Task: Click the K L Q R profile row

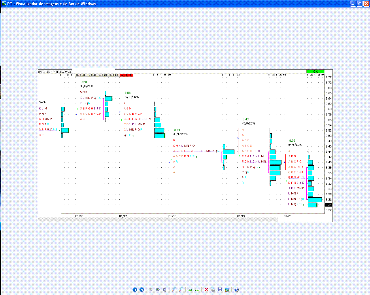Action: click(x=85, y=103)
